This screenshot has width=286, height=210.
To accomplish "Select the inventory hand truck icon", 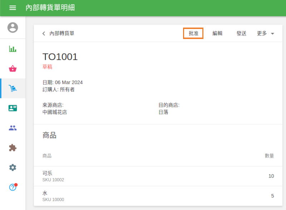I will (13, 88).
